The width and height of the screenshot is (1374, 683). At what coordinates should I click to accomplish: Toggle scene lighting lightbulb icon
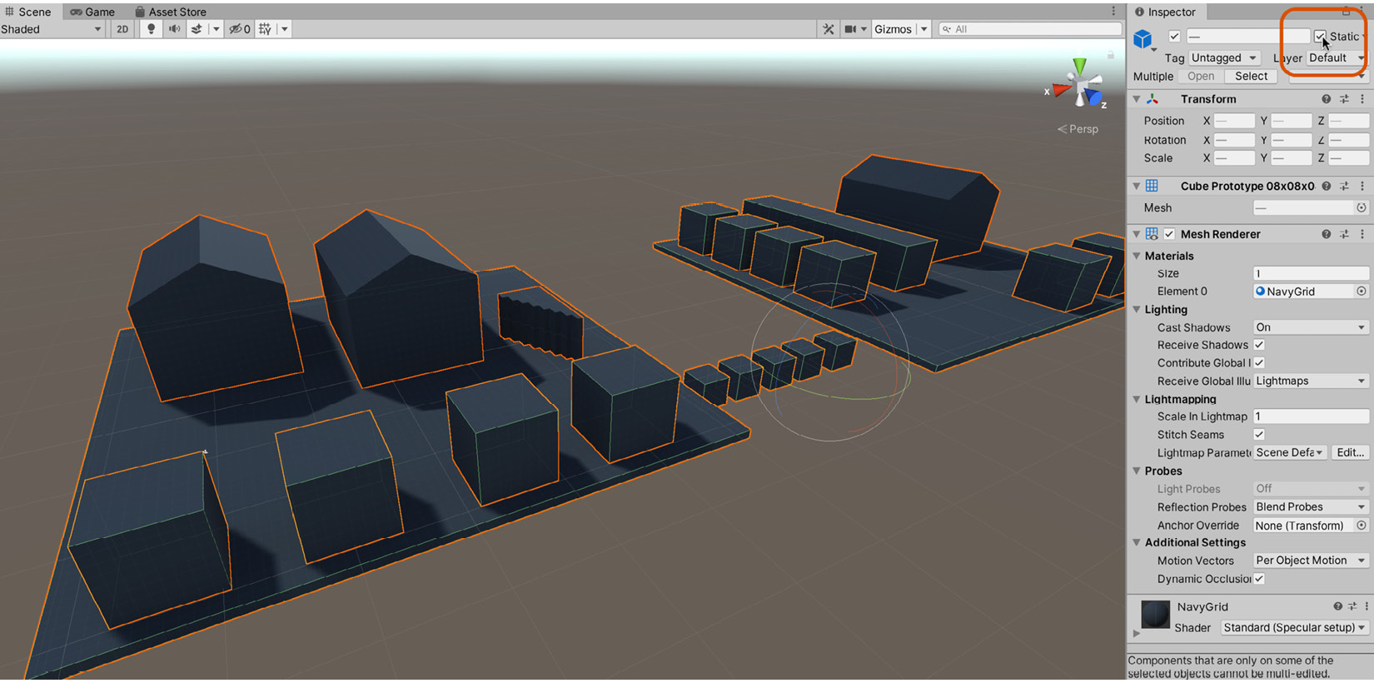[x=151, y=29]
